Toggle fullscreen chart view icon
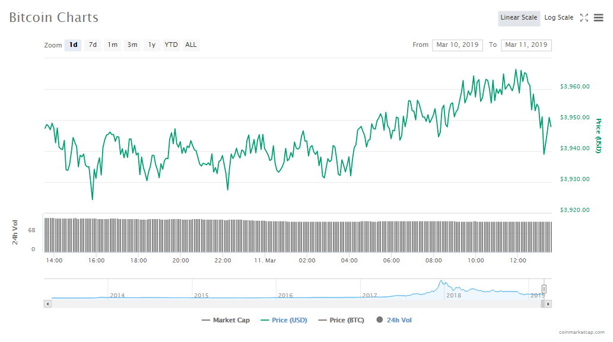This screenshot has width=613, height=342. (x=584, y=18)
